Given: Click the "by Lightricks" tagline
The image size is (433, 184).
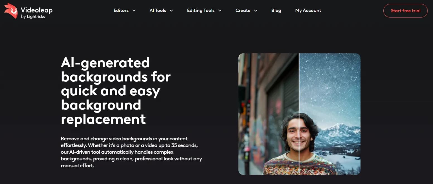Looking at the screenshot, I should click(33, 17).
